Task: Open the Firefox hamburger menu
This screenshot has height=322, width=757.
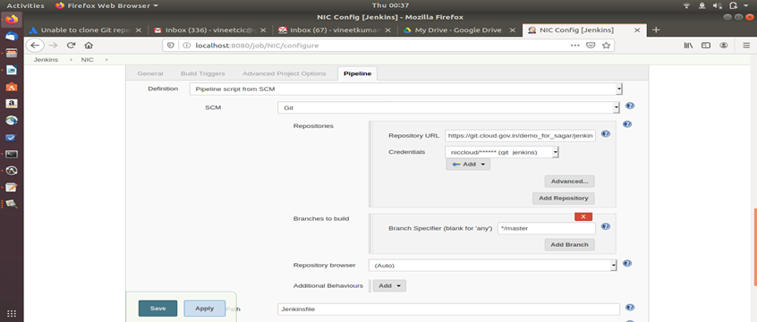Action: (x=745, y=46)
